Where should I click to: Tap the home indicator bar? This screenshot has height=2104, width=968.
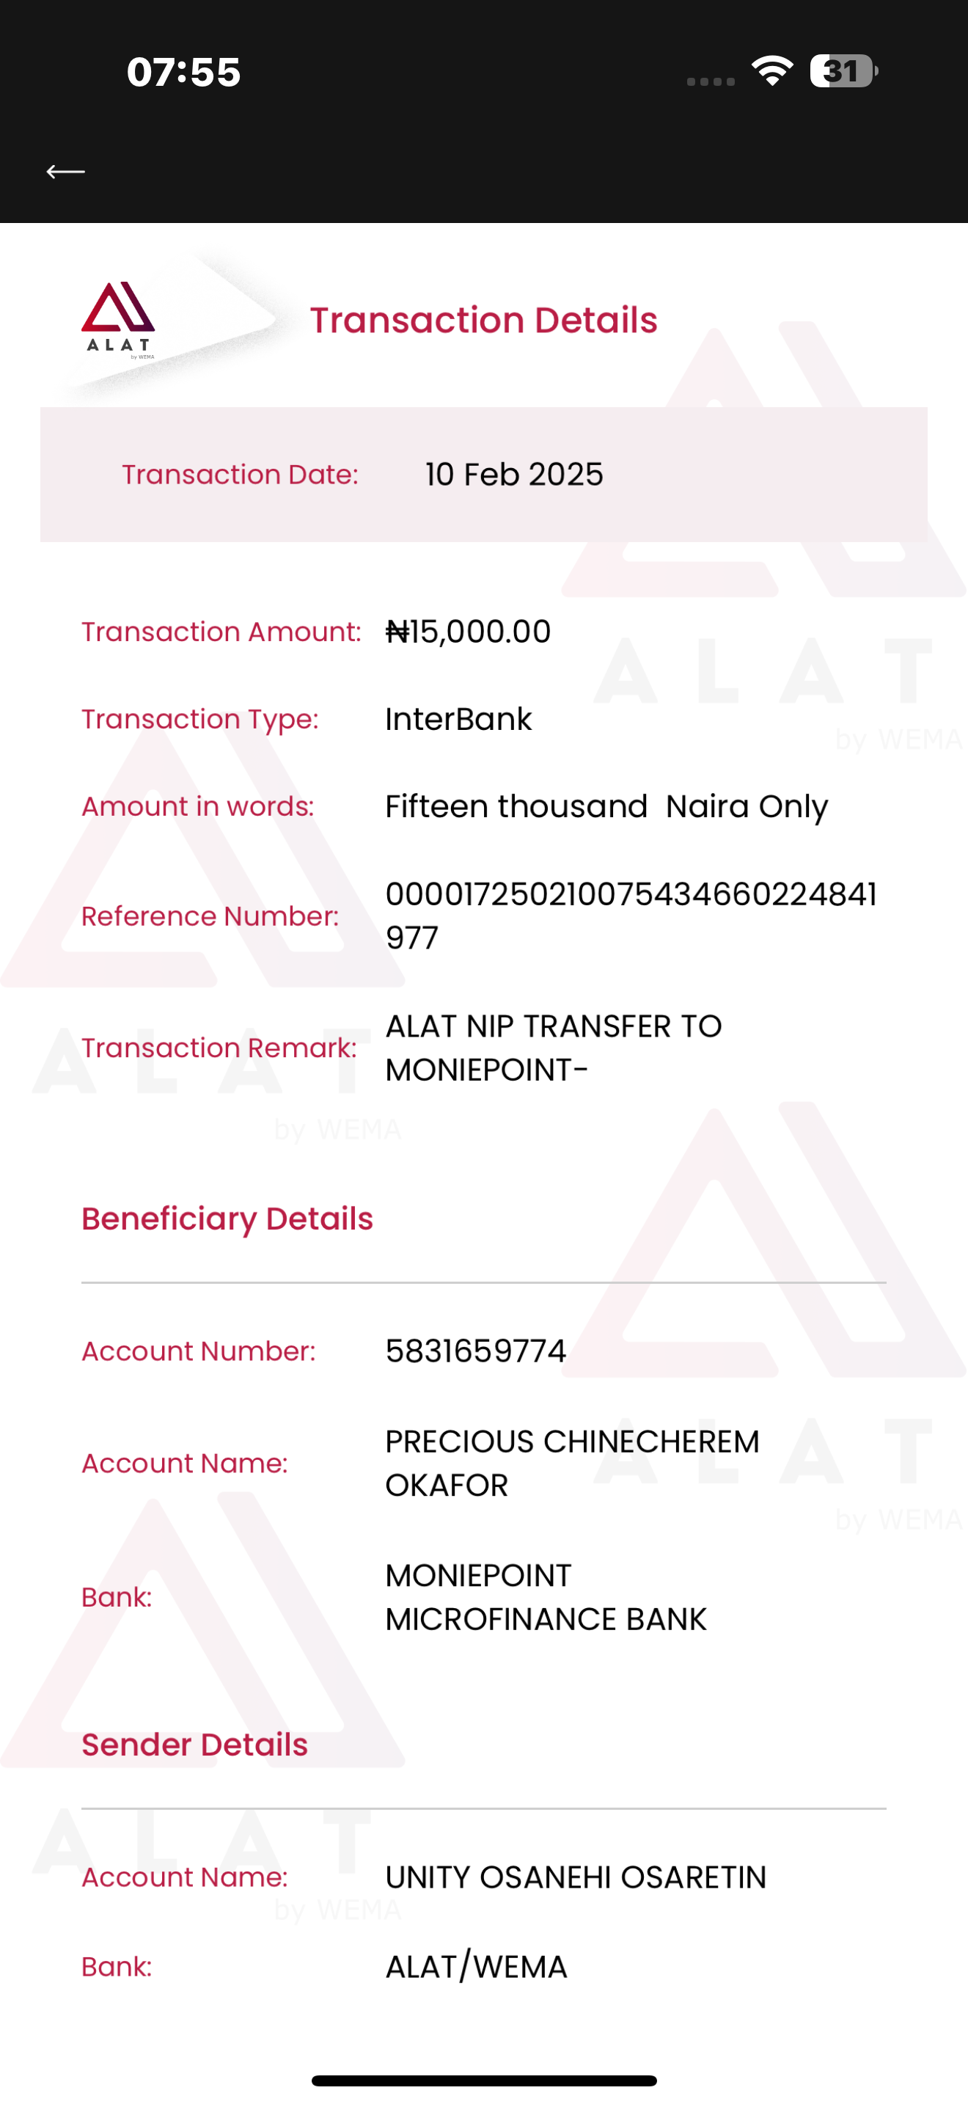(x=484, y=2081)
